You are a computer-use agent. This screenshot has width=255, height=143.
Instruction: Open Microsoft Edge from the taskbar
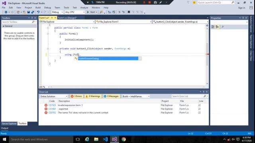pyautogui.click(x=87, y=139)
